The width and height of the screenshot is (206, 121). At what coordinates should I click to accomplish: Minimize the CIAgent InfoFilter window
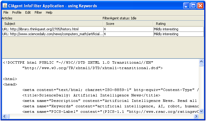click(186, 6)
